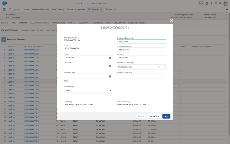Viewport: 230px width, 144px height.
Task: Open the Global Actions plus icon
Action: pyautogui.click(x=207, y=3)
